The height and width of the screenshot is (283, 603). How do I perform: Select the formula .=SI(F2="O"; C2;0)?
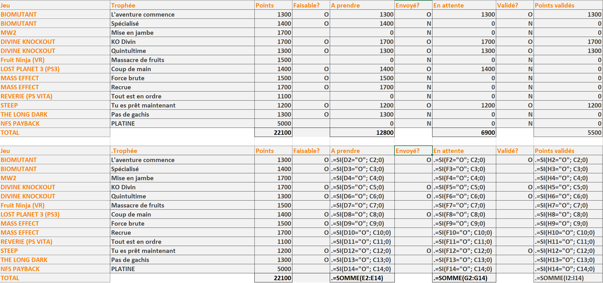click(464, 160)
